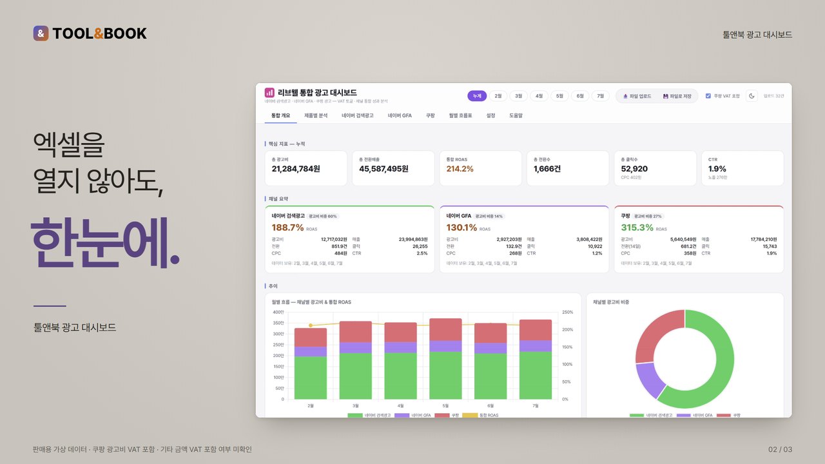Toggle 네이버 검색광고 green legend swatch in bar chart
The height and width of the screenshot is (464, 825).
pyautogui.click(x=355, y=415)
